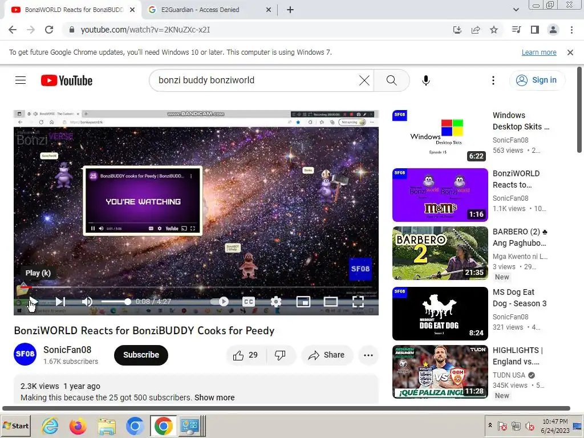Screen dimensions: 584x438
Task: Open MS Dog Eat Dog Season 3 title
Action: [519, 298]
